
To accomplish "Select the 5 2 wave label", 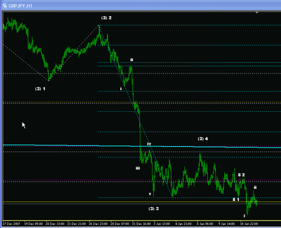I will [241, 175].
